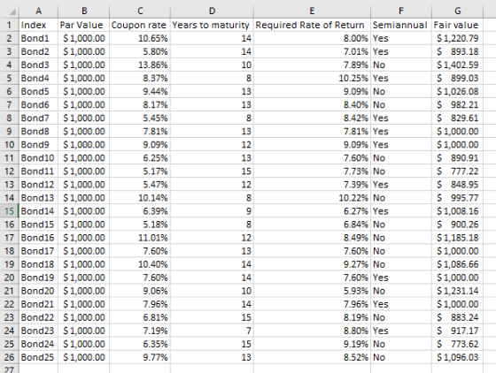Click required return 7.01% cell

click(x=312, y=51)
